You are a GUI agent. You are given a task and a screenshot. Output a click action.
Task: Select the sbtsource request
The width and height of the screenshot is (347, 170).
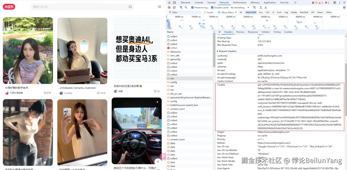pos(189,52)
